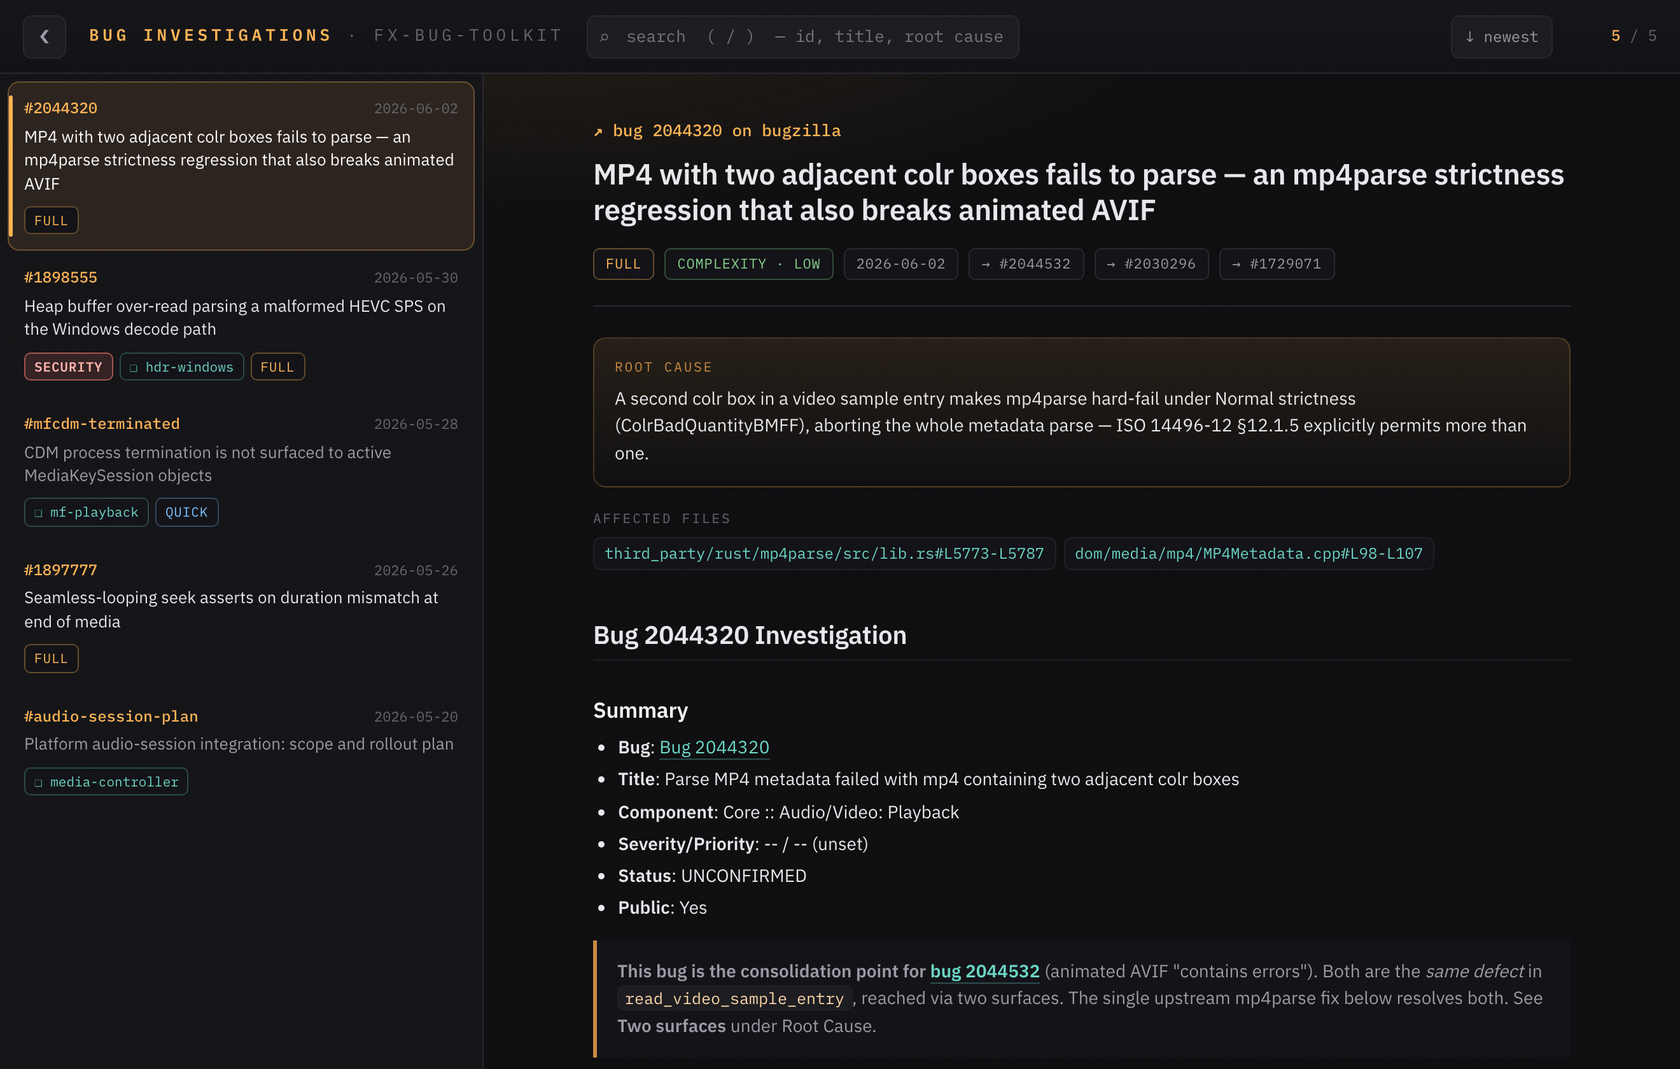The height and width of the screenshot is (1069, 1680).
Task: Click the '5 / 5' result counter
Action: point(1634,36)
